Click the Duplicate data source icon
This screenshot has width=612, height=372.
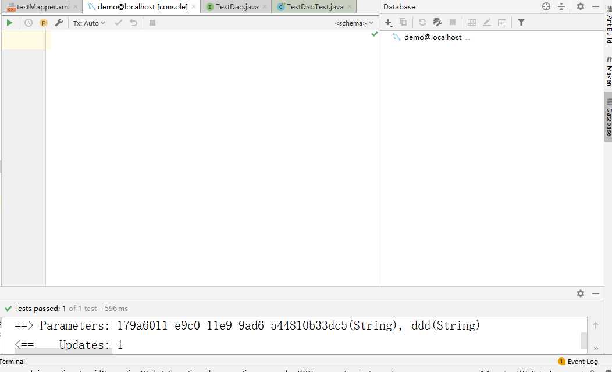click(x=403, y=22)
